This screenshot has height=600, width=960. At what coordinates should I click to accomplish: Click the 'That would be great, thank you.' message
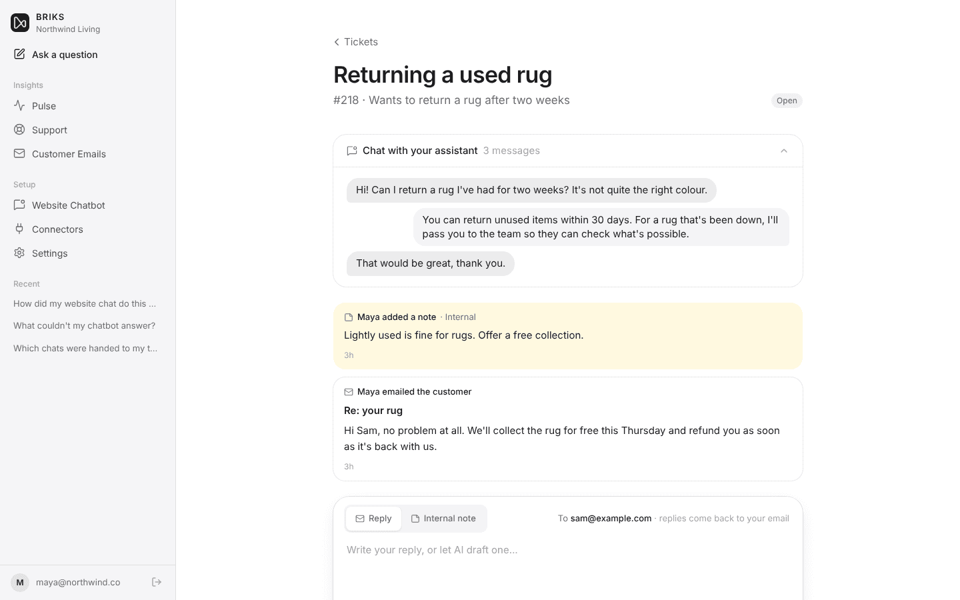pos(431,263)
